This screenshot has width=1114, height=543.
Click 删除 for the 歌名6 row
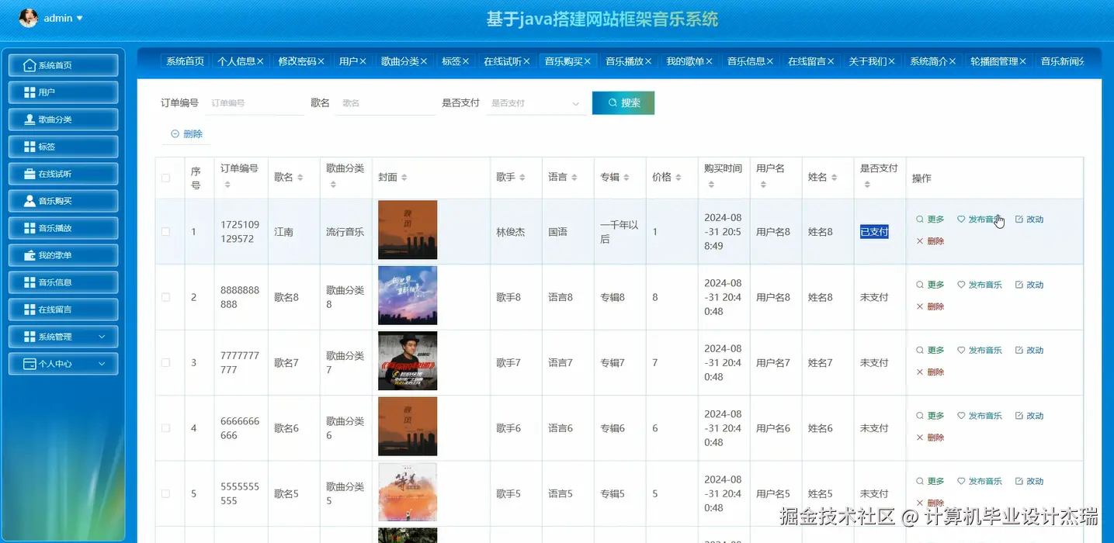tap(930, 438)
